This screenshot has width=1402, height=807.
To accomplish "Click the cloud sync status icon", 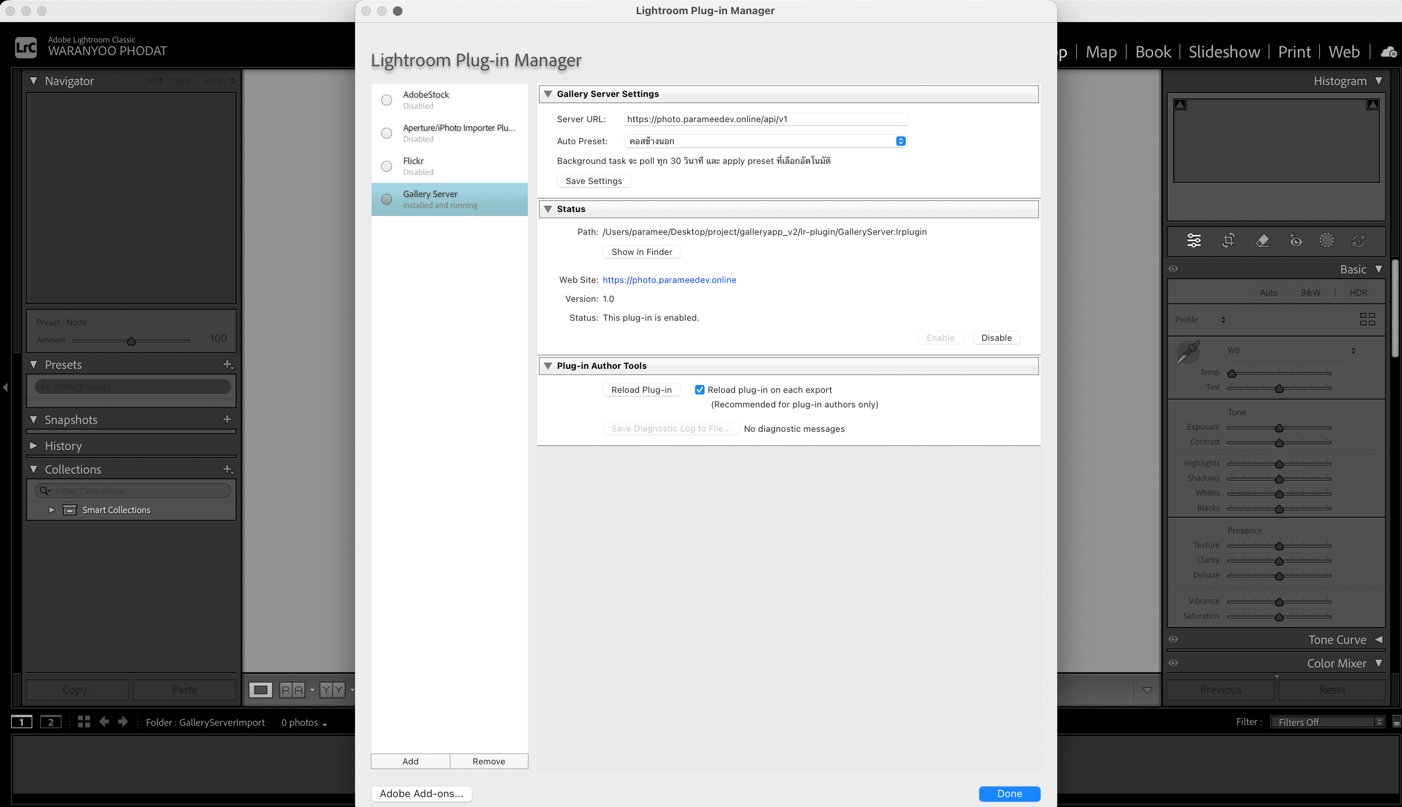I will (1389, 52).
